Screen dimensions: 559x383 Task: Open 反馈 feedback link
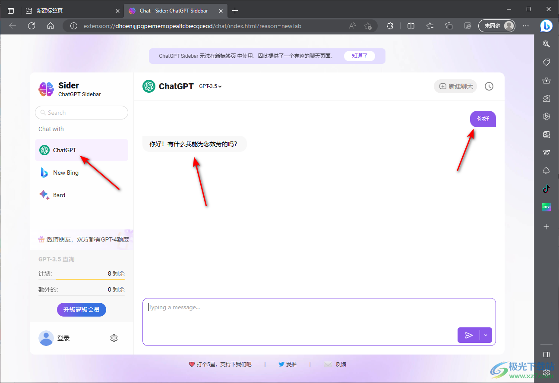coord(335,364)
